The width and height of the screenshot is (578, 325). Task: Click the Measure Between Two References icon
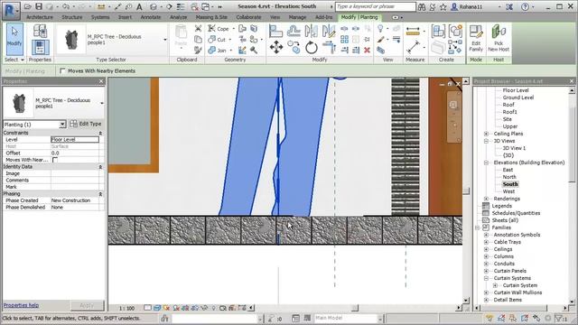[414, 48]
